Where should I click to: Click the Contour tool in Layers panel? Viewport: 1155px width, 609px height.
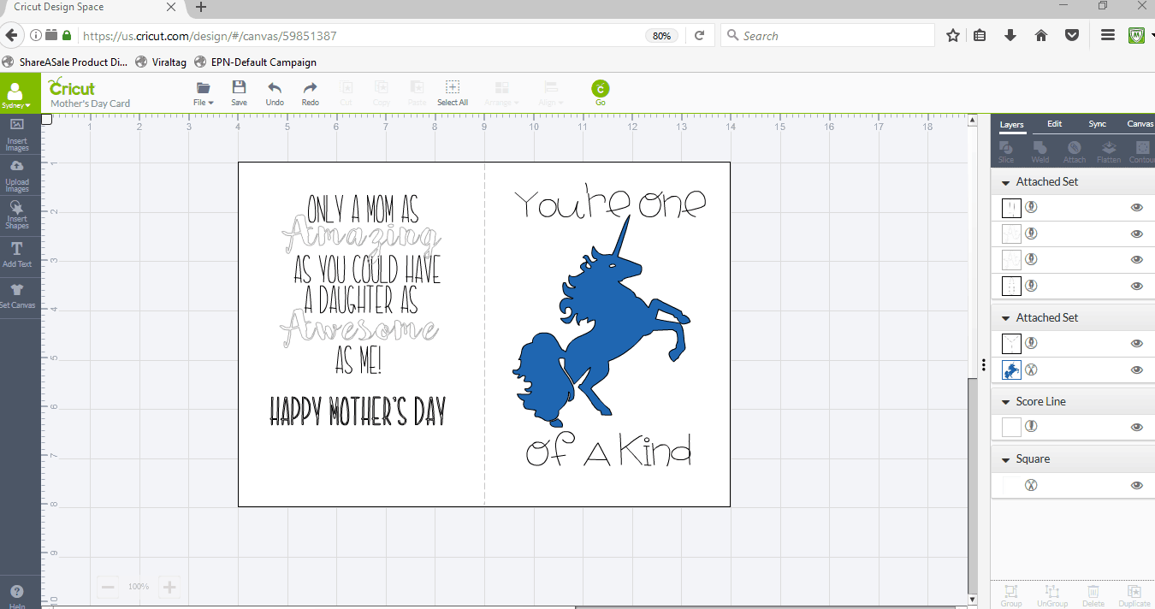click(x=1142, y=152)
